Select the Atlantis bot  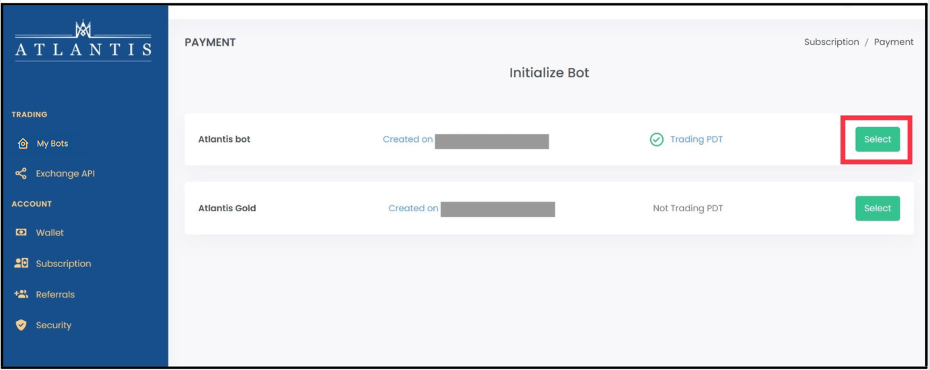click(877, 139)
